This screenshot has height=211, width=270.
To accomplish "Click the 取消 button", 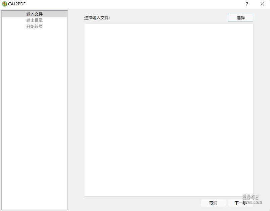I will [213, 203].
